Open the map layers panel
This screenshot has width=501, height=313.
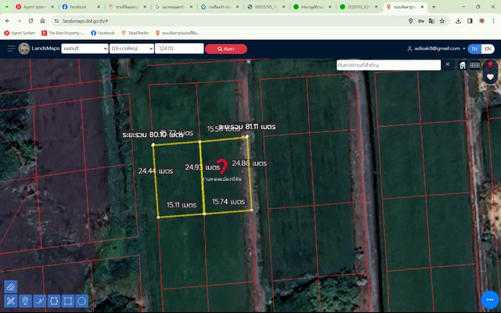click(490, 64)
